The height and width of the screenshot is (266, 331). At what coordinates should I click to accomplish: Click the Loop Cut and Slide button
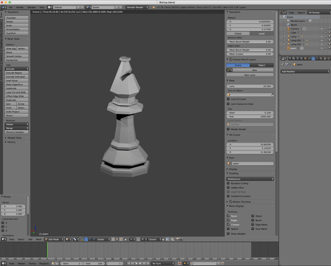point(16,92)
